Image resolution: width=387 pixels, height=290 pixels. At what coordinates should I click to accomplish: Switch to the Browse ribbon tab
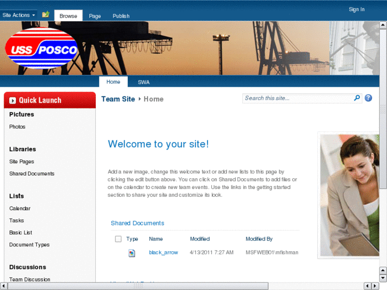68,16
